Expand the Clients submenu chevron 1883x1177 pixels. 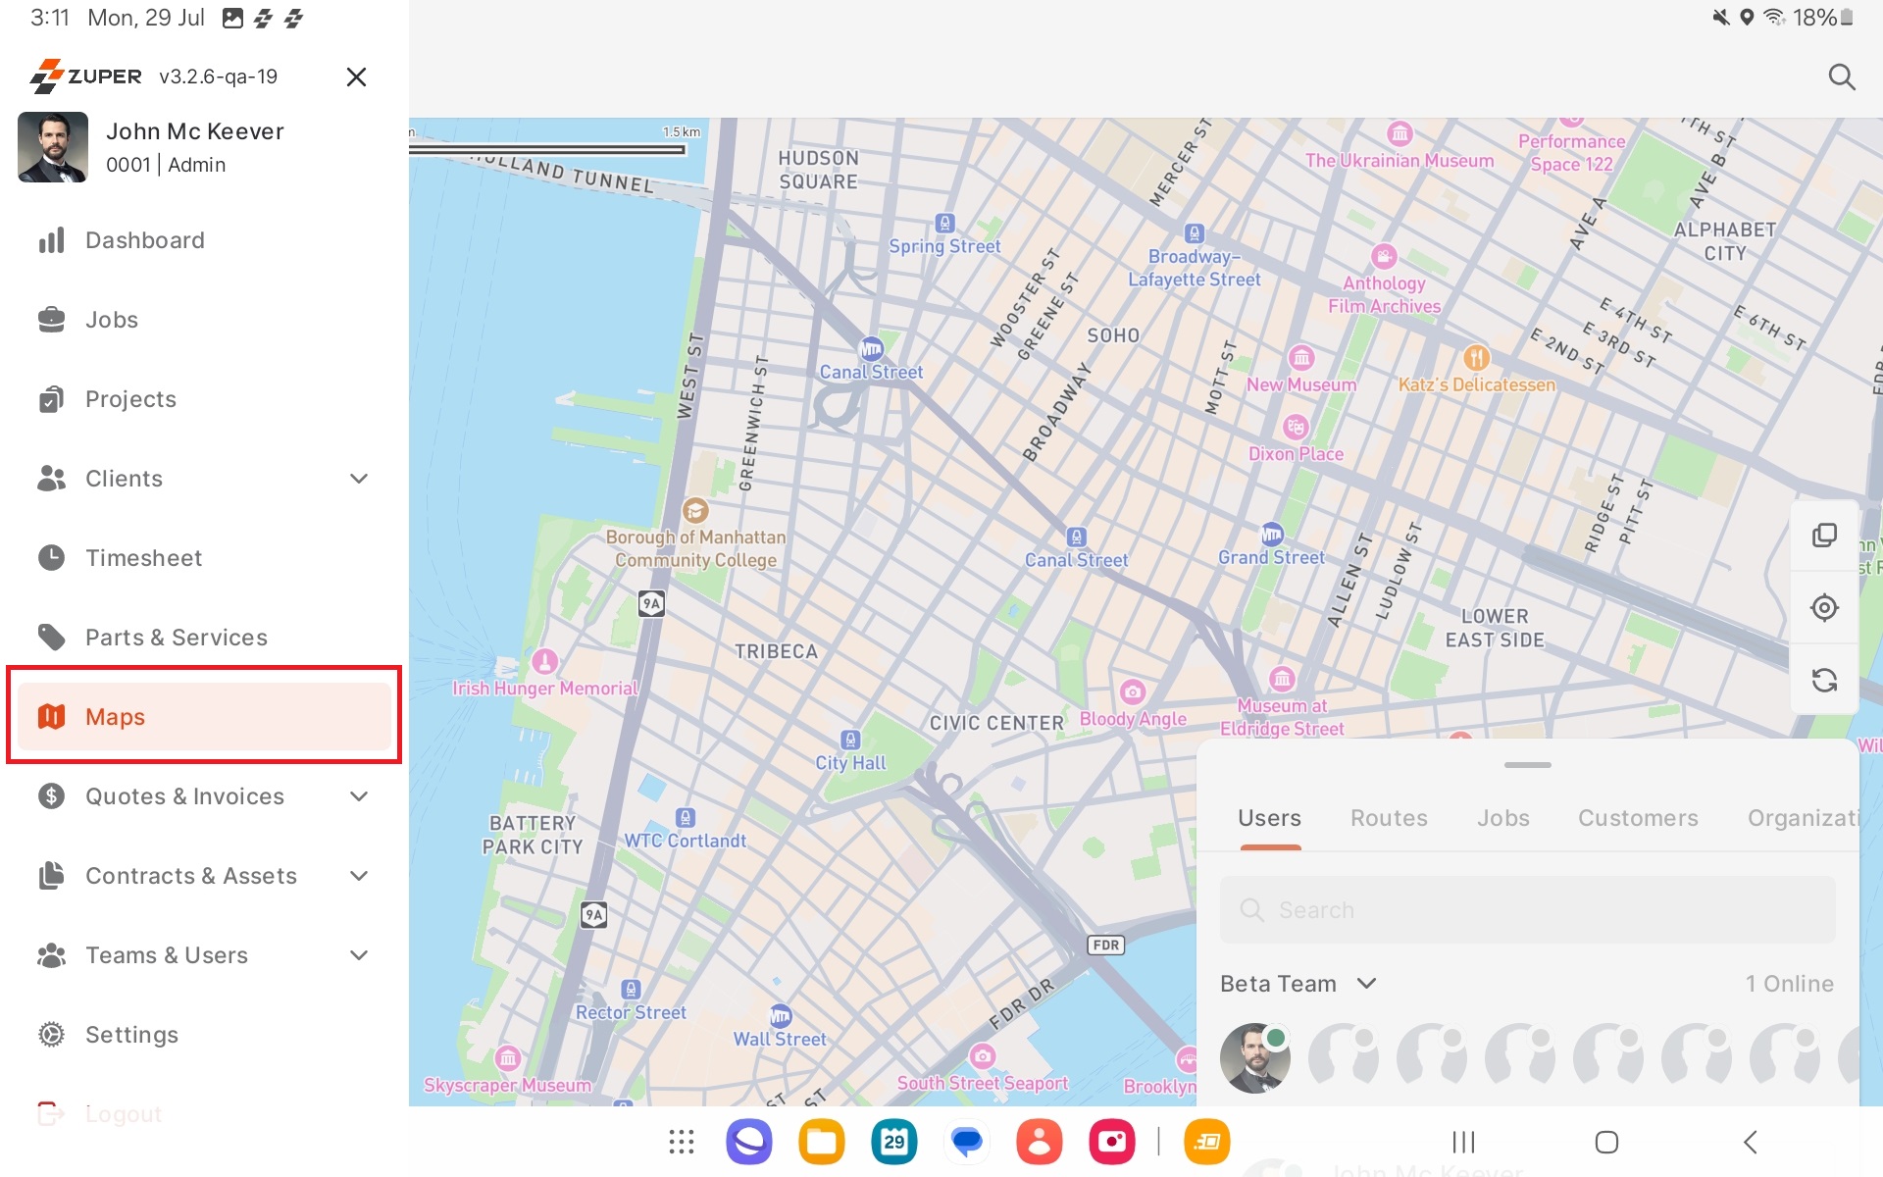[359, 479]
